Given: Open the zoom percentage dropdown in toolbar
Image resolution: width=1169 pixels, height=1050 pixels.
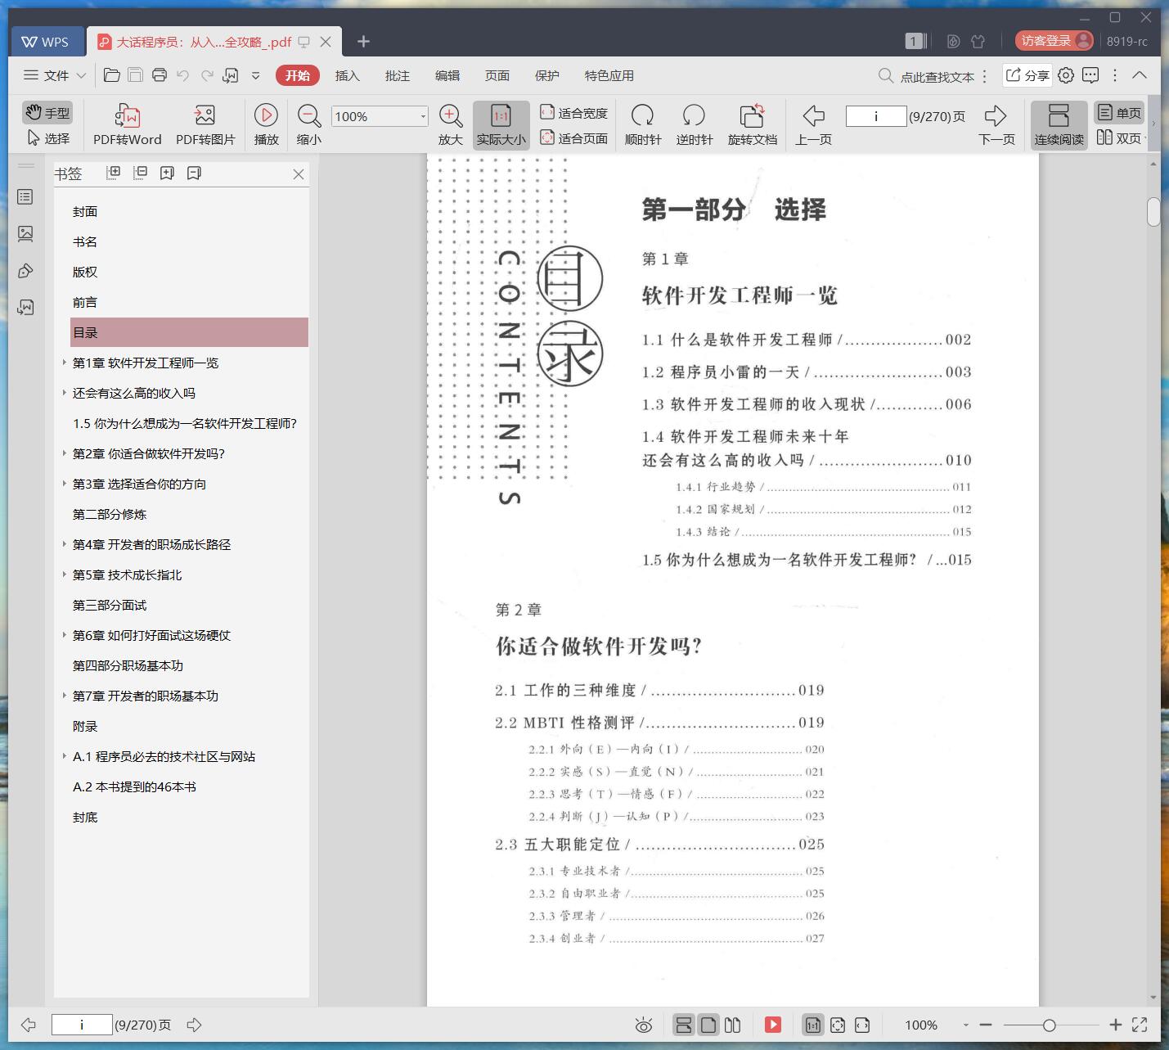Looking at the screenshot, I should pyautogui.click(x=422, y=116).
